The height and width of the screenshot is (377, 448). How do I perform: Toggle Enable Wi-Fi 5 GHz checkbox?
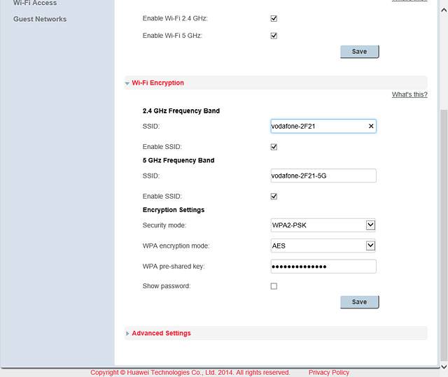tap(274, 36)
